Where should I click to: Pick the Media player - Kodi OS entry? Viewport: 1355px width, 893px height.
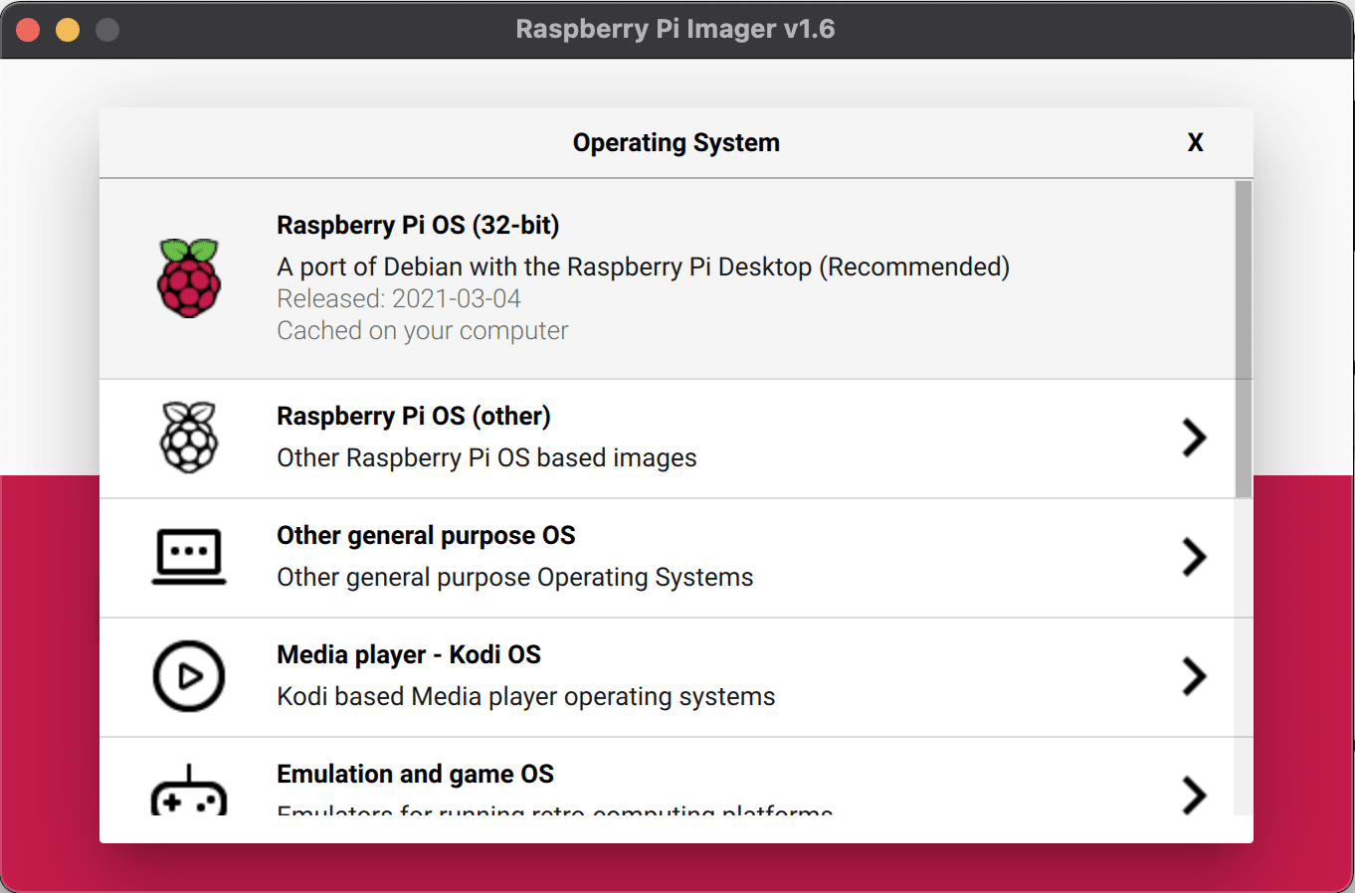coord(597,676)
